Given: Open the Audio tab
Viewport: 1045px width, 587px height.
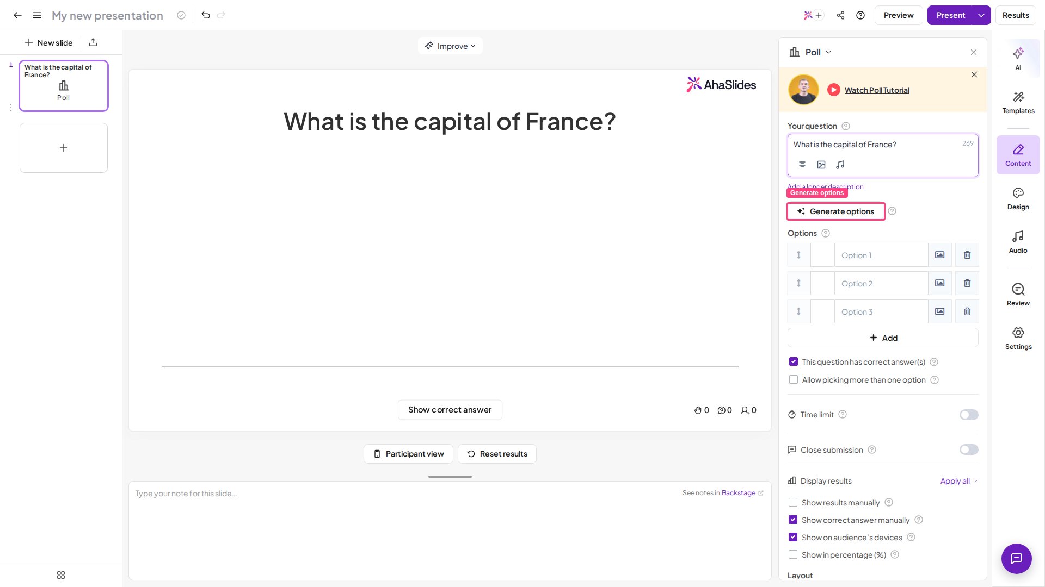Looking at the screenshot, I should click(x=1018, y=242).
